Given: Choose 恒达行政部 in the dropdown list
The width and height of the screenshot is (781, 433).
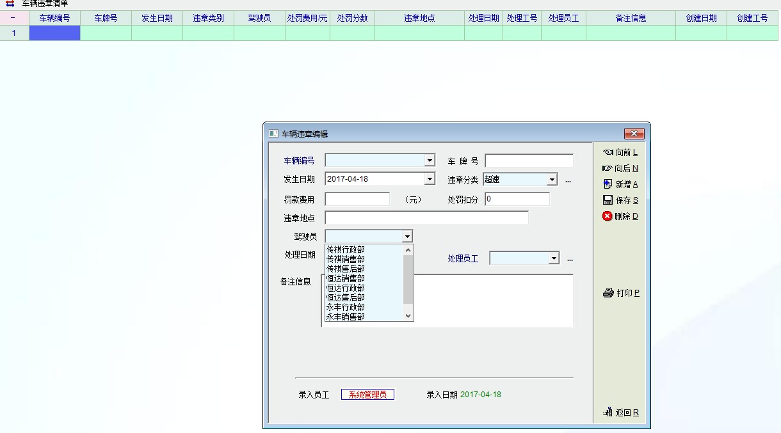Looking at the screenshot, I should (x=346, y=288).
